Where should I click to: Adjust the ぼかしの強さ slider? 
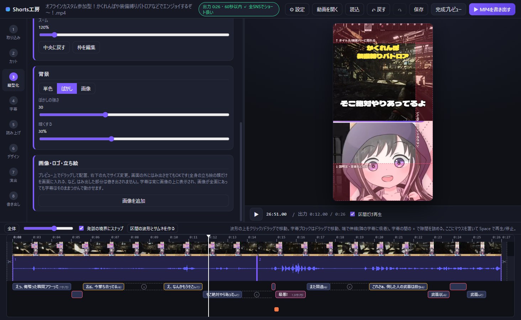pos(134,115)
